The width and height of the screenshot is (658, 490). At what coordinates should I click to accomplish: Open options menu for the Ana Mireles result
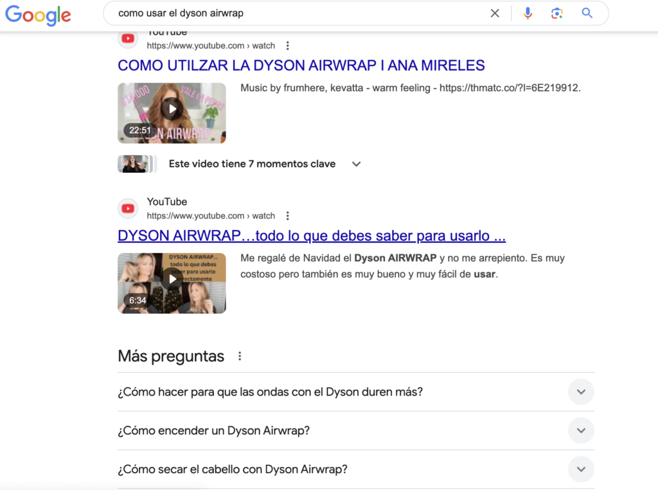click(x=287, y=46)
